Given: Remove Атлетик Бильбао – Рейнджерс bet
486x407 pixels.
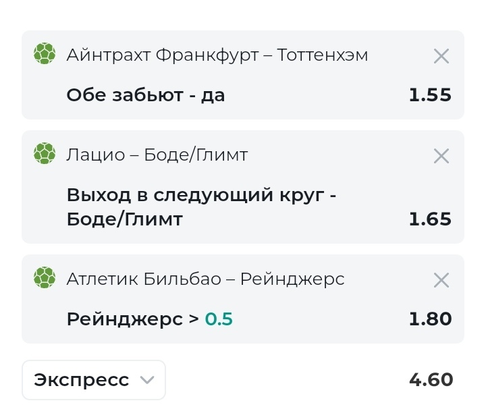Looking at the screenshot, I should 441,280.
